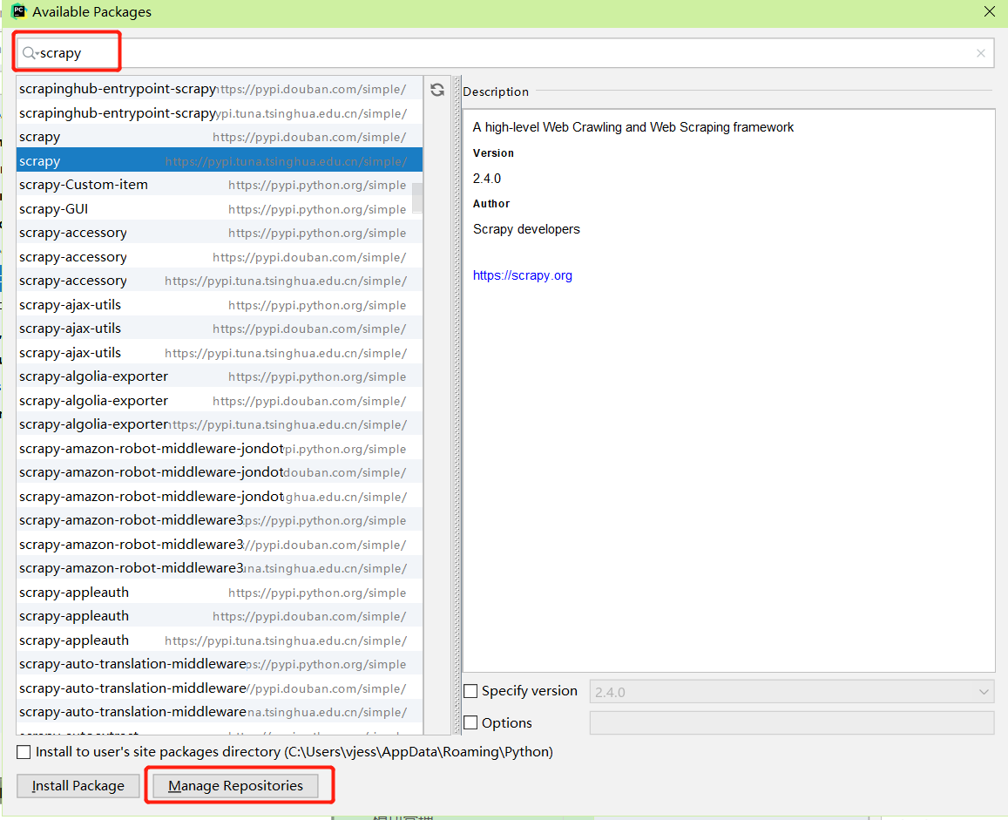Select scrapy-appleauth from pypi.tuna.tsinghua.edu.cn
The image size is (1008, 820).
[x=220, y=640]
